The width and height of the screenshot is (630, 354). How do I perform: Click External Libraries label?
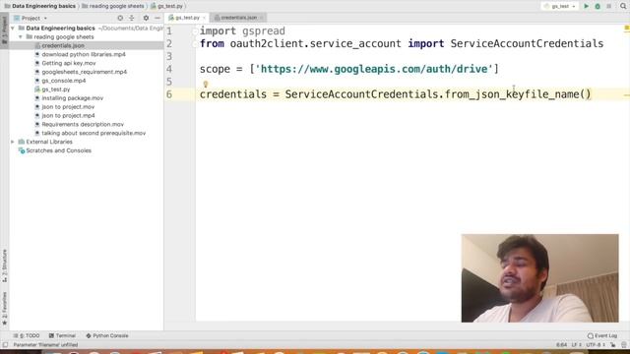point(49,142)
